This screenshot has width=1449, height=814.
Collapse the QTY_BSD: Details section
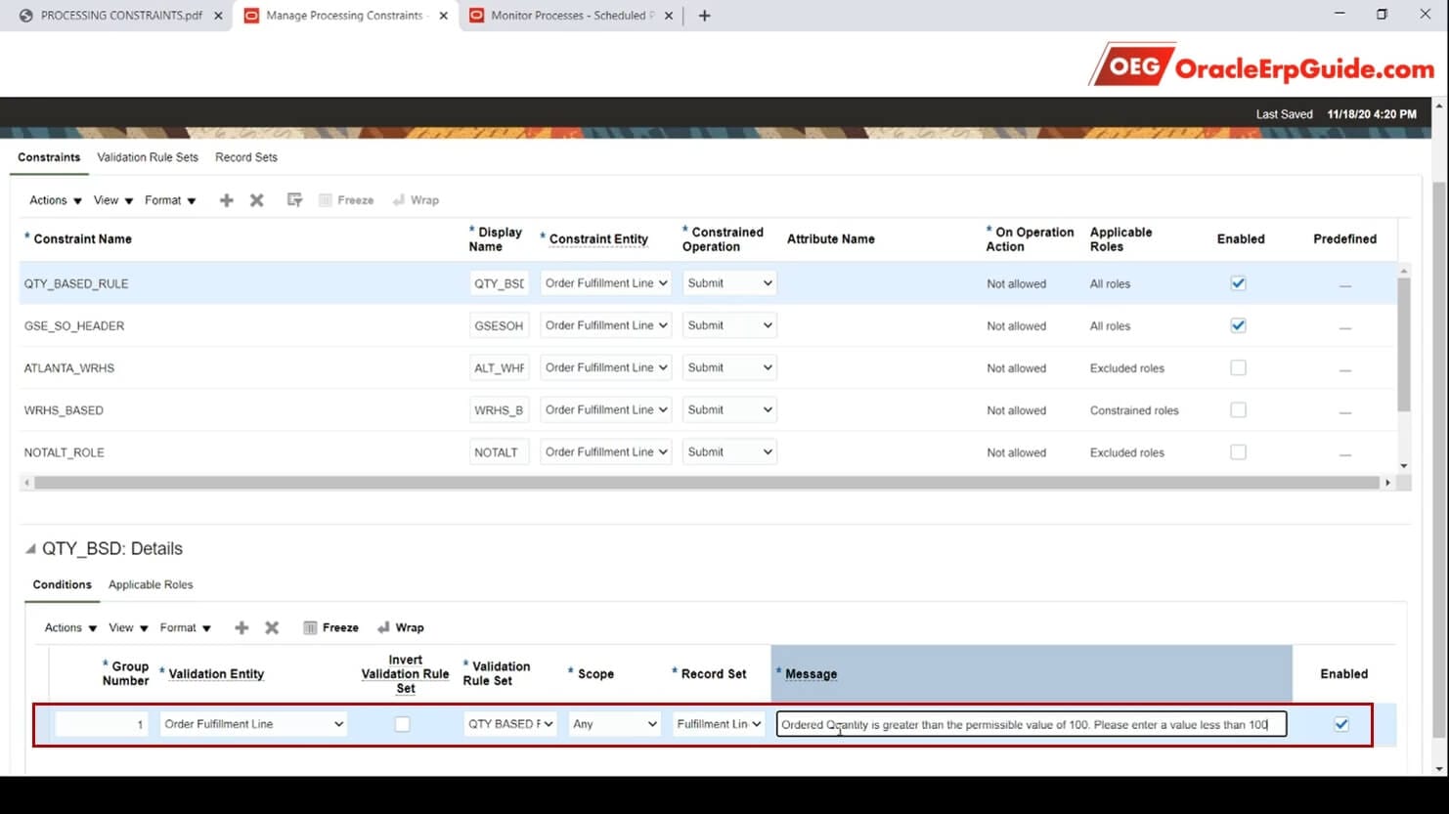[30, 548]
